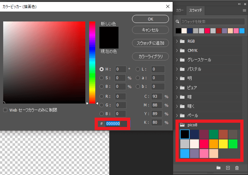Select the R red radio button
The height and width of the screenshot is (175, 248).
click(101, 96)
